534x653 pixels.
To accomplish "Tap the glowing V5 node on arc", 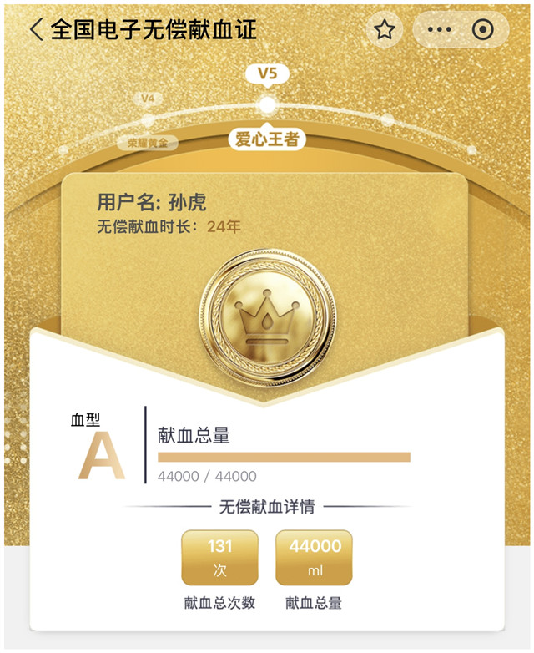I will click(267, 105).
